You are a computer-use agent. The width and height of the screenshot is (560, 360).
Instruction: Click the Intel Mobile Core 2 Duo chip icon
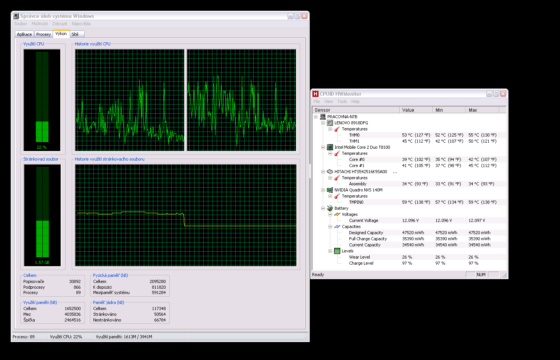(330, 147)
